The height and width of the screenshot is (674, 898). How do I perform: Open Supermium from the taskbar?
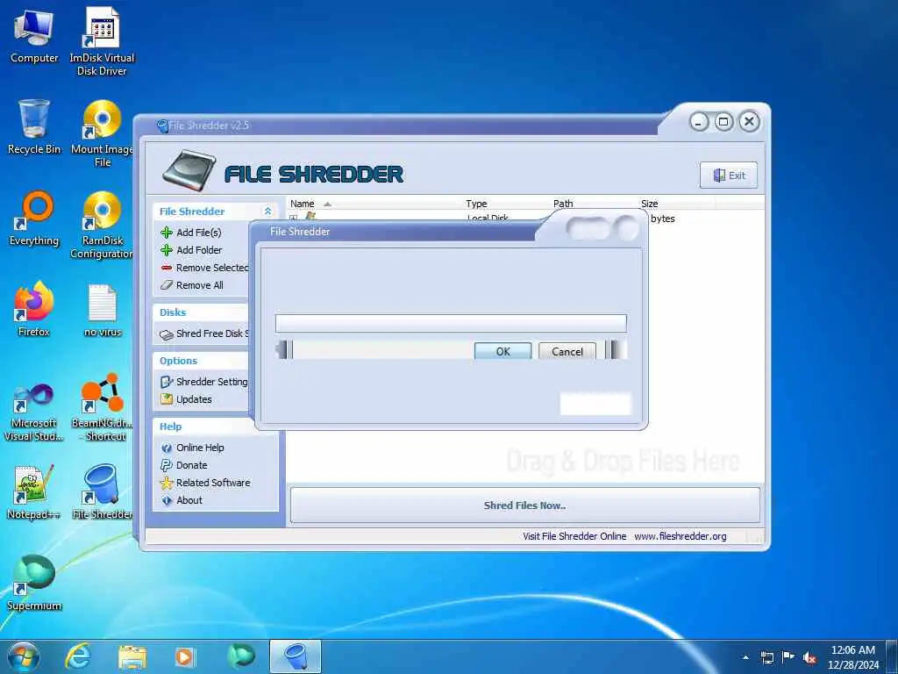241,656
